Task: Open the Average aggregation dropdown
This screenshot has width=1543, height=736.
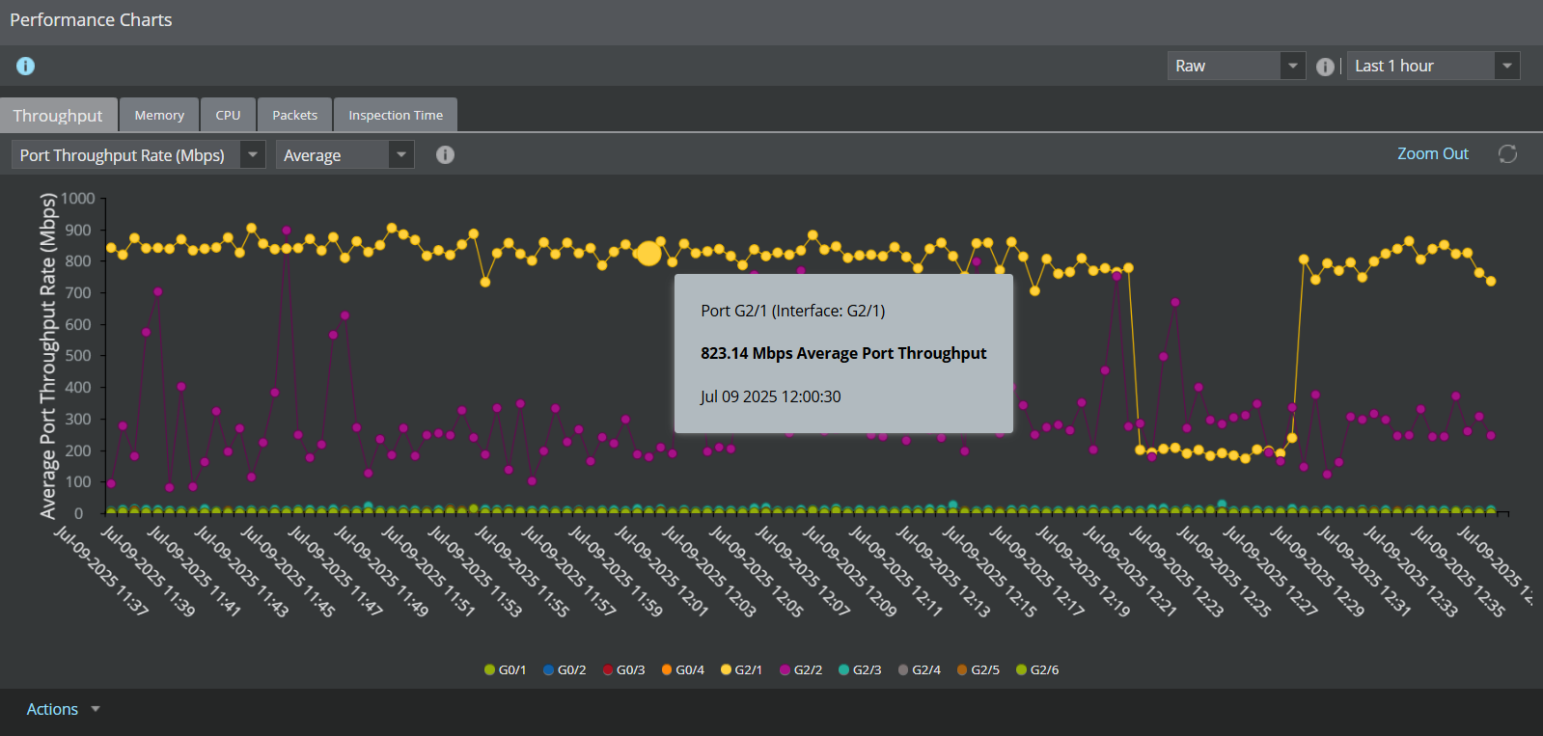Action: click(x=344, y=155)
